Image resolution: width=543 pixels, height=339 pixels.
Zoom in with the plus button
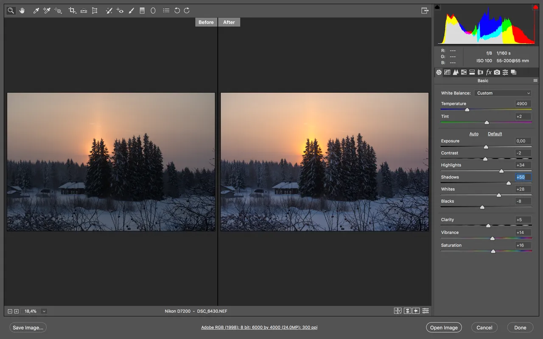16,311
